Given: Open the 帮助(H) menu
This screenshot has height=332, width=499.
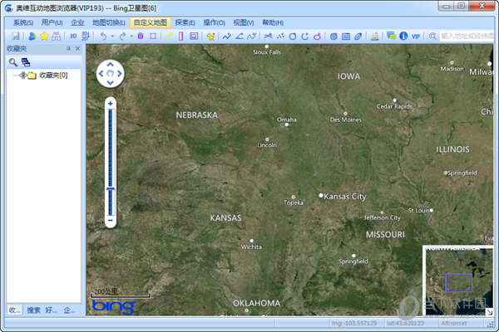Looking at the screenshot, I should [273, 22].
